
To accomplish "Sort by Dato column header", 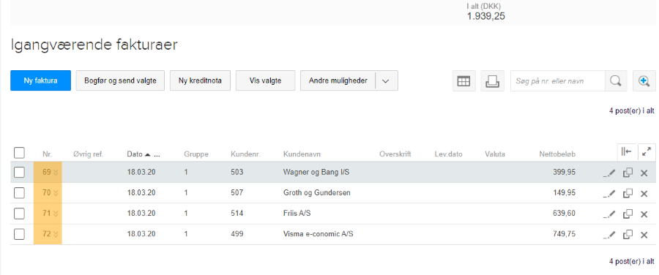I will point(135,154).
